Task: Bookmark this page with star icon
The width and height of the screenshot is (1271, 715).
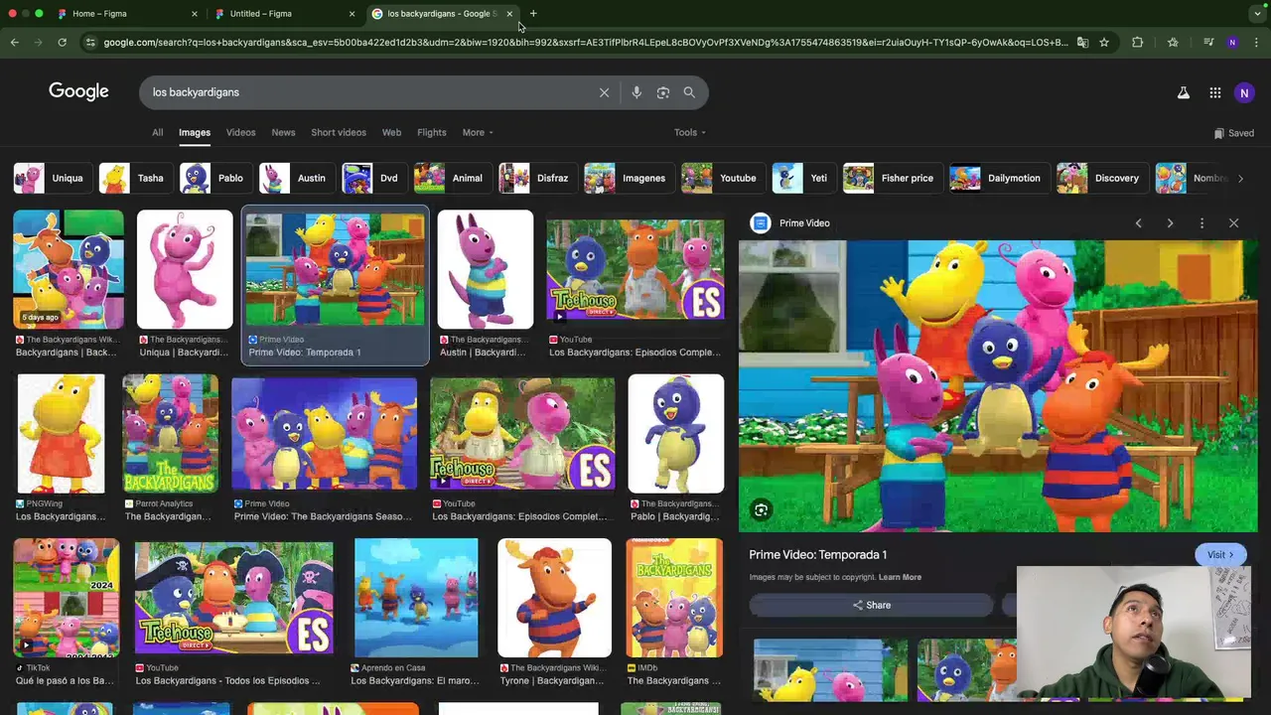Action: pos(1104,43)
